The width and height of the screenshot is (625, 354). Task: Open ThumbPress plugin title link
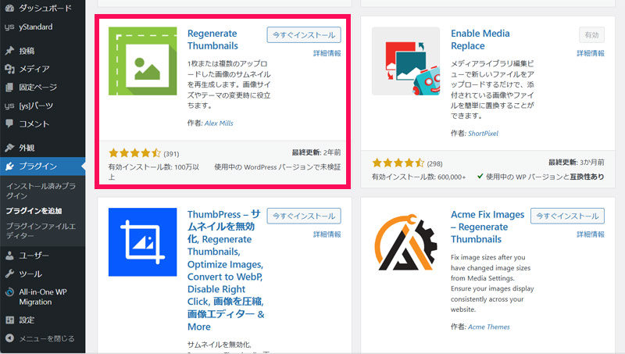225,270
